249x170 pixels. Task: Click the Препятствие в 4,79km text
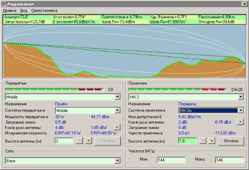(x=122, y=17)
